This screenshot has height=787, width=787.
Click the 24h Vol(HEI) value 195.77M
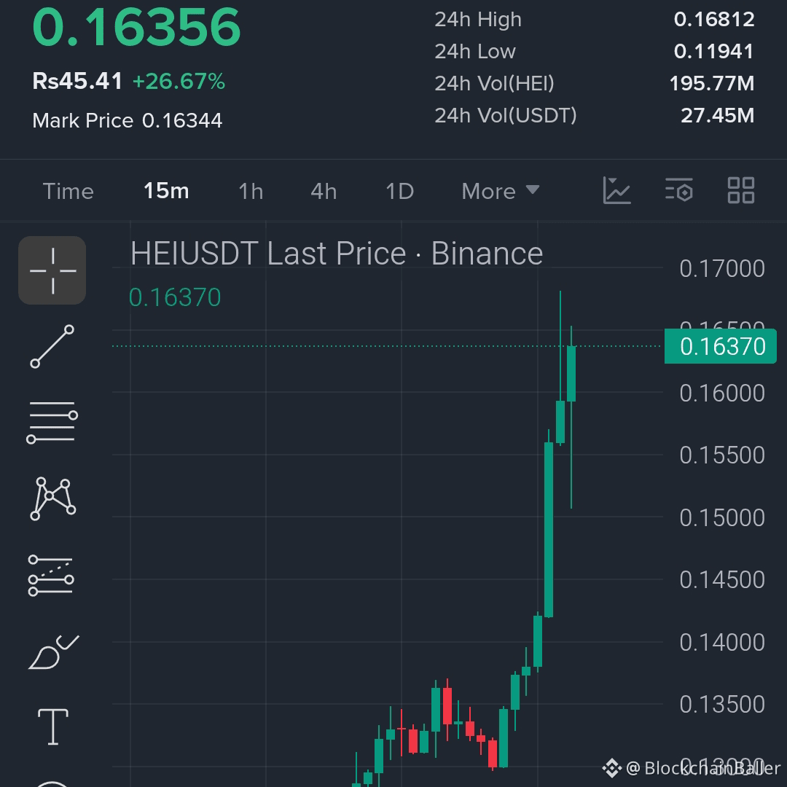click(x=712, y=83)
